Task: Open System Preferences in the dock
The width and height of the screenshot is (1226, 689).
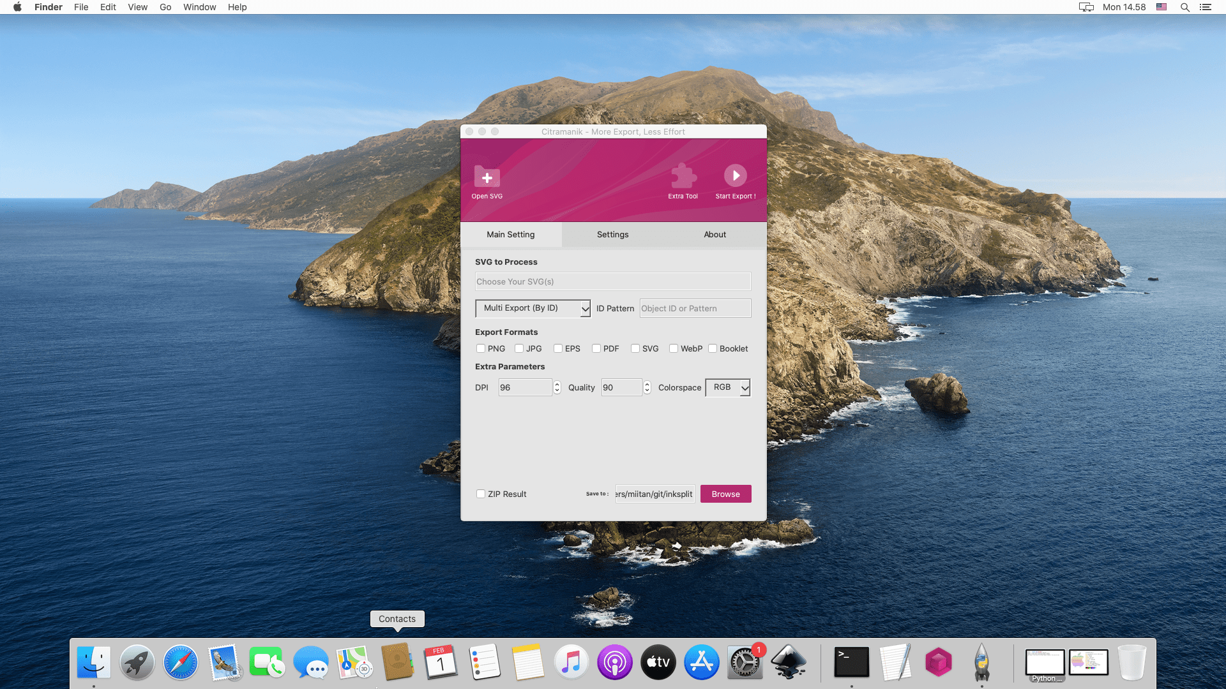Action: coord(745,662)
